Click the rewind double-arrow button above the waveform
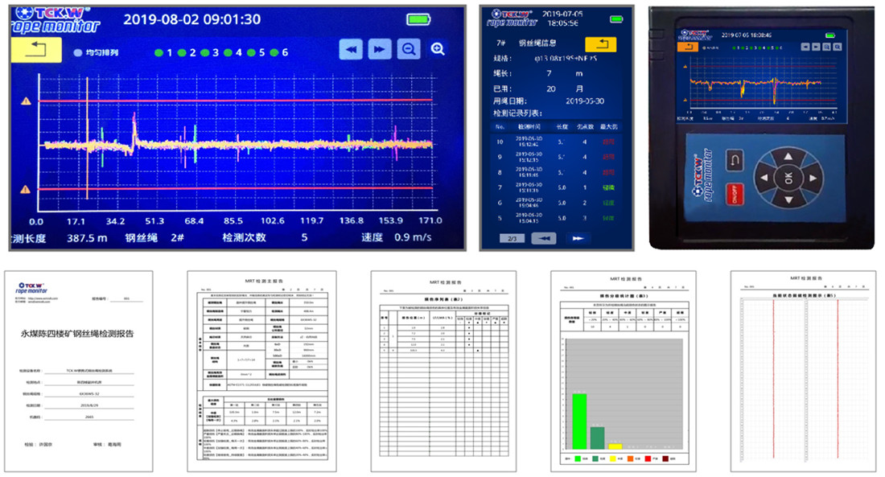This screenshot has width=885, height=477. (351, 49)
